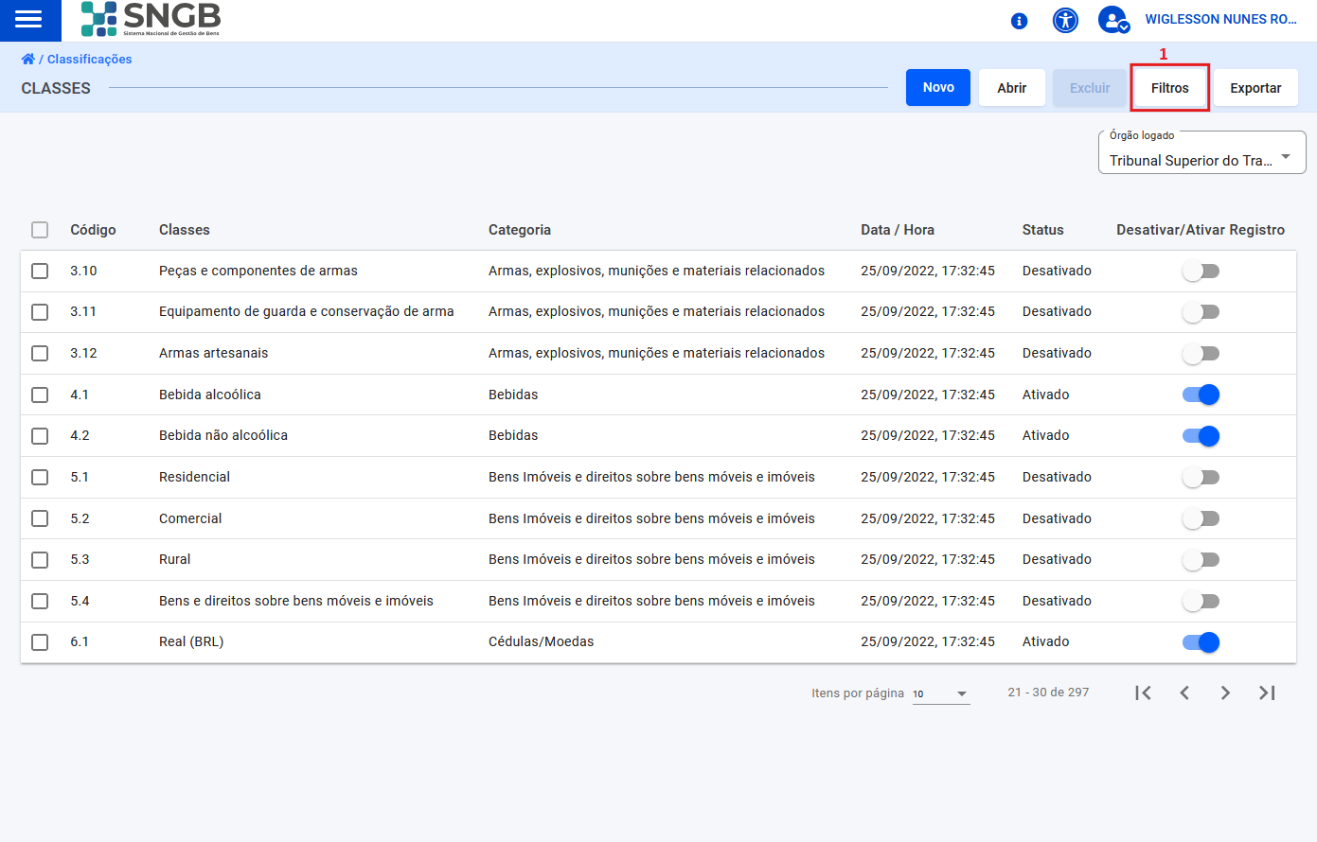Check the row 3.10 Peças e componentes
The width and height of the screenshot is (1317, 842).
[40, 271]
